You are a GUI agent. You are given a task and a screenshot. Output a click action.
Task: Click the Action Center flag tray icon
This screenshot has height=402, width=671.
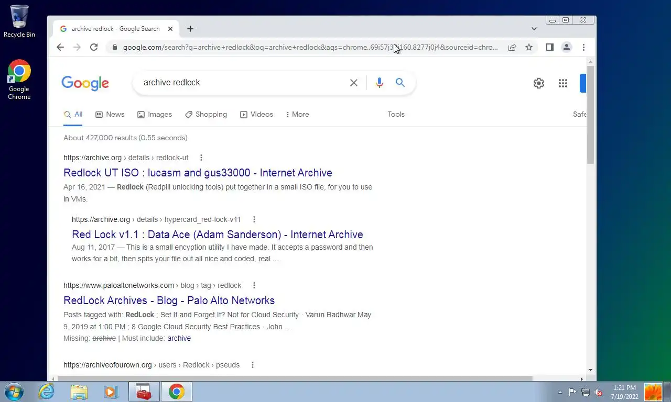572,392
